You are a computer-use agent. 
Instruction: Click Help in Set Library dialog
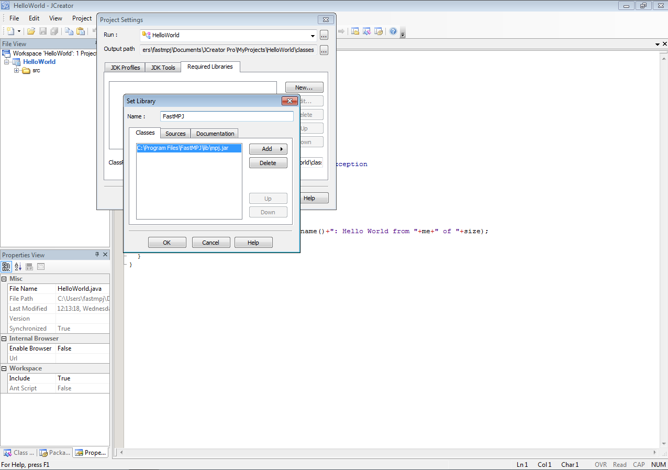click(x=253, y=243)
